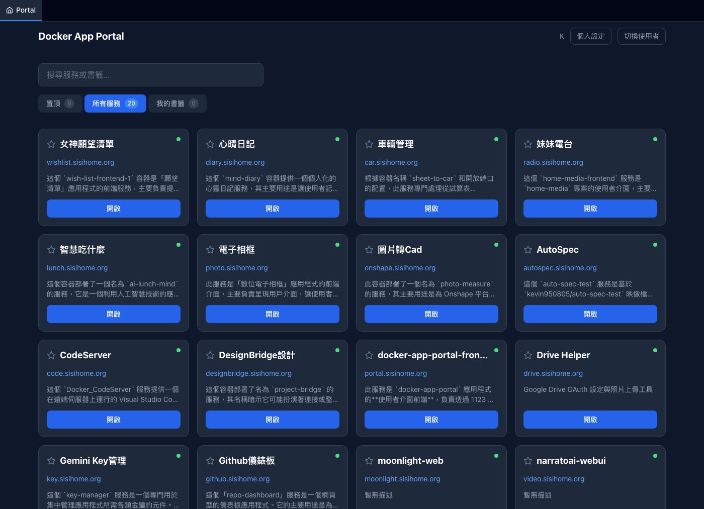Screen dimensions: 704x509
Task: Click the moonlight-web 暫無描述 text
Action: (x=379, y=495)
